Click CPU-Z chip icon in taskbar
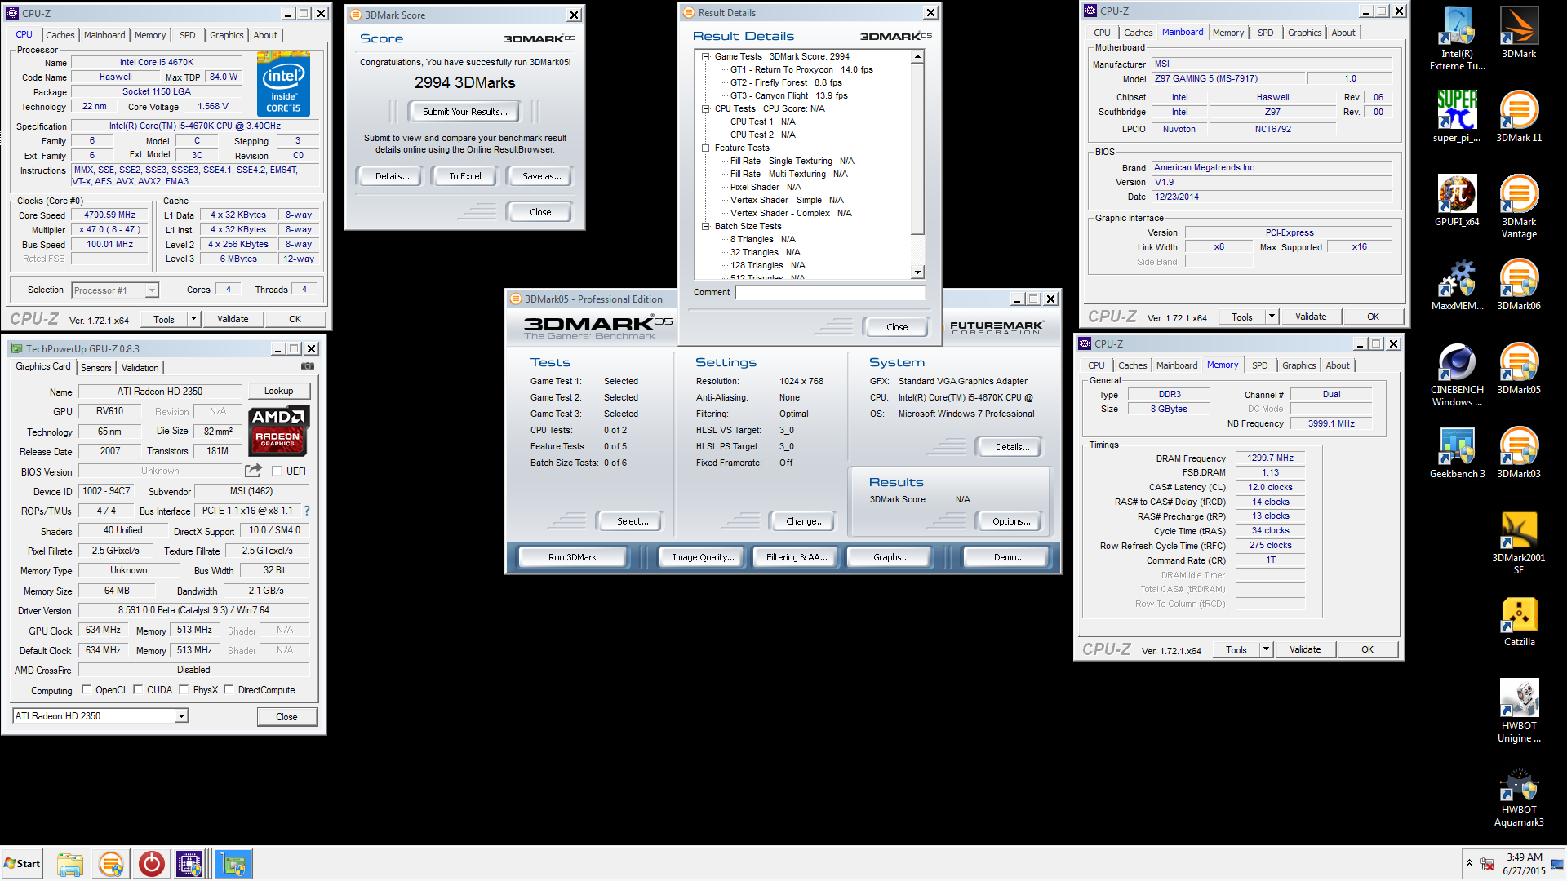1567x881 pixels. point(189,864)
